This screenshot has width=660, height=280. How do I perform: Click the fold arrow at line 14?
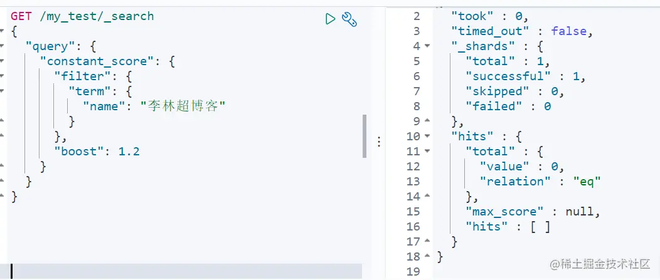click(x=427, y=196)
